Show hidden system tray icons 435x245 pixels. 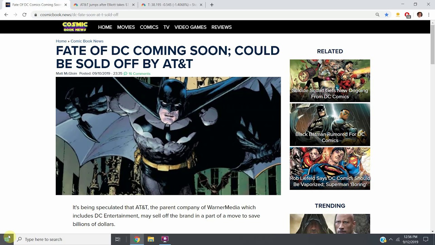[390, 239]
